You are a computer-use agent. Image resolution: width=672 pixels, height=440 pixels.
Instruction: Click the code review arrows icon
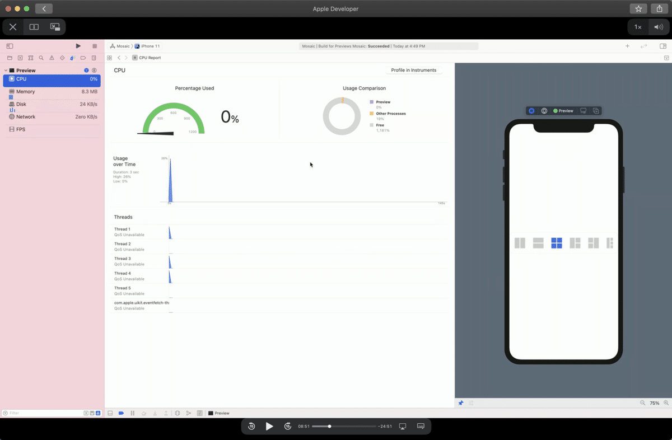pyautogui.click(x=644, y=46)
